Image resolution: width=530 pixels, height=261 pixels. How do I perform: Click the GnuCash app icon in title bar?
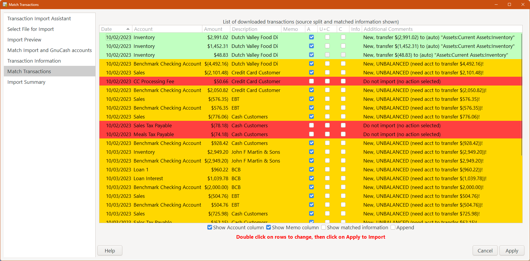pos(5,4)
